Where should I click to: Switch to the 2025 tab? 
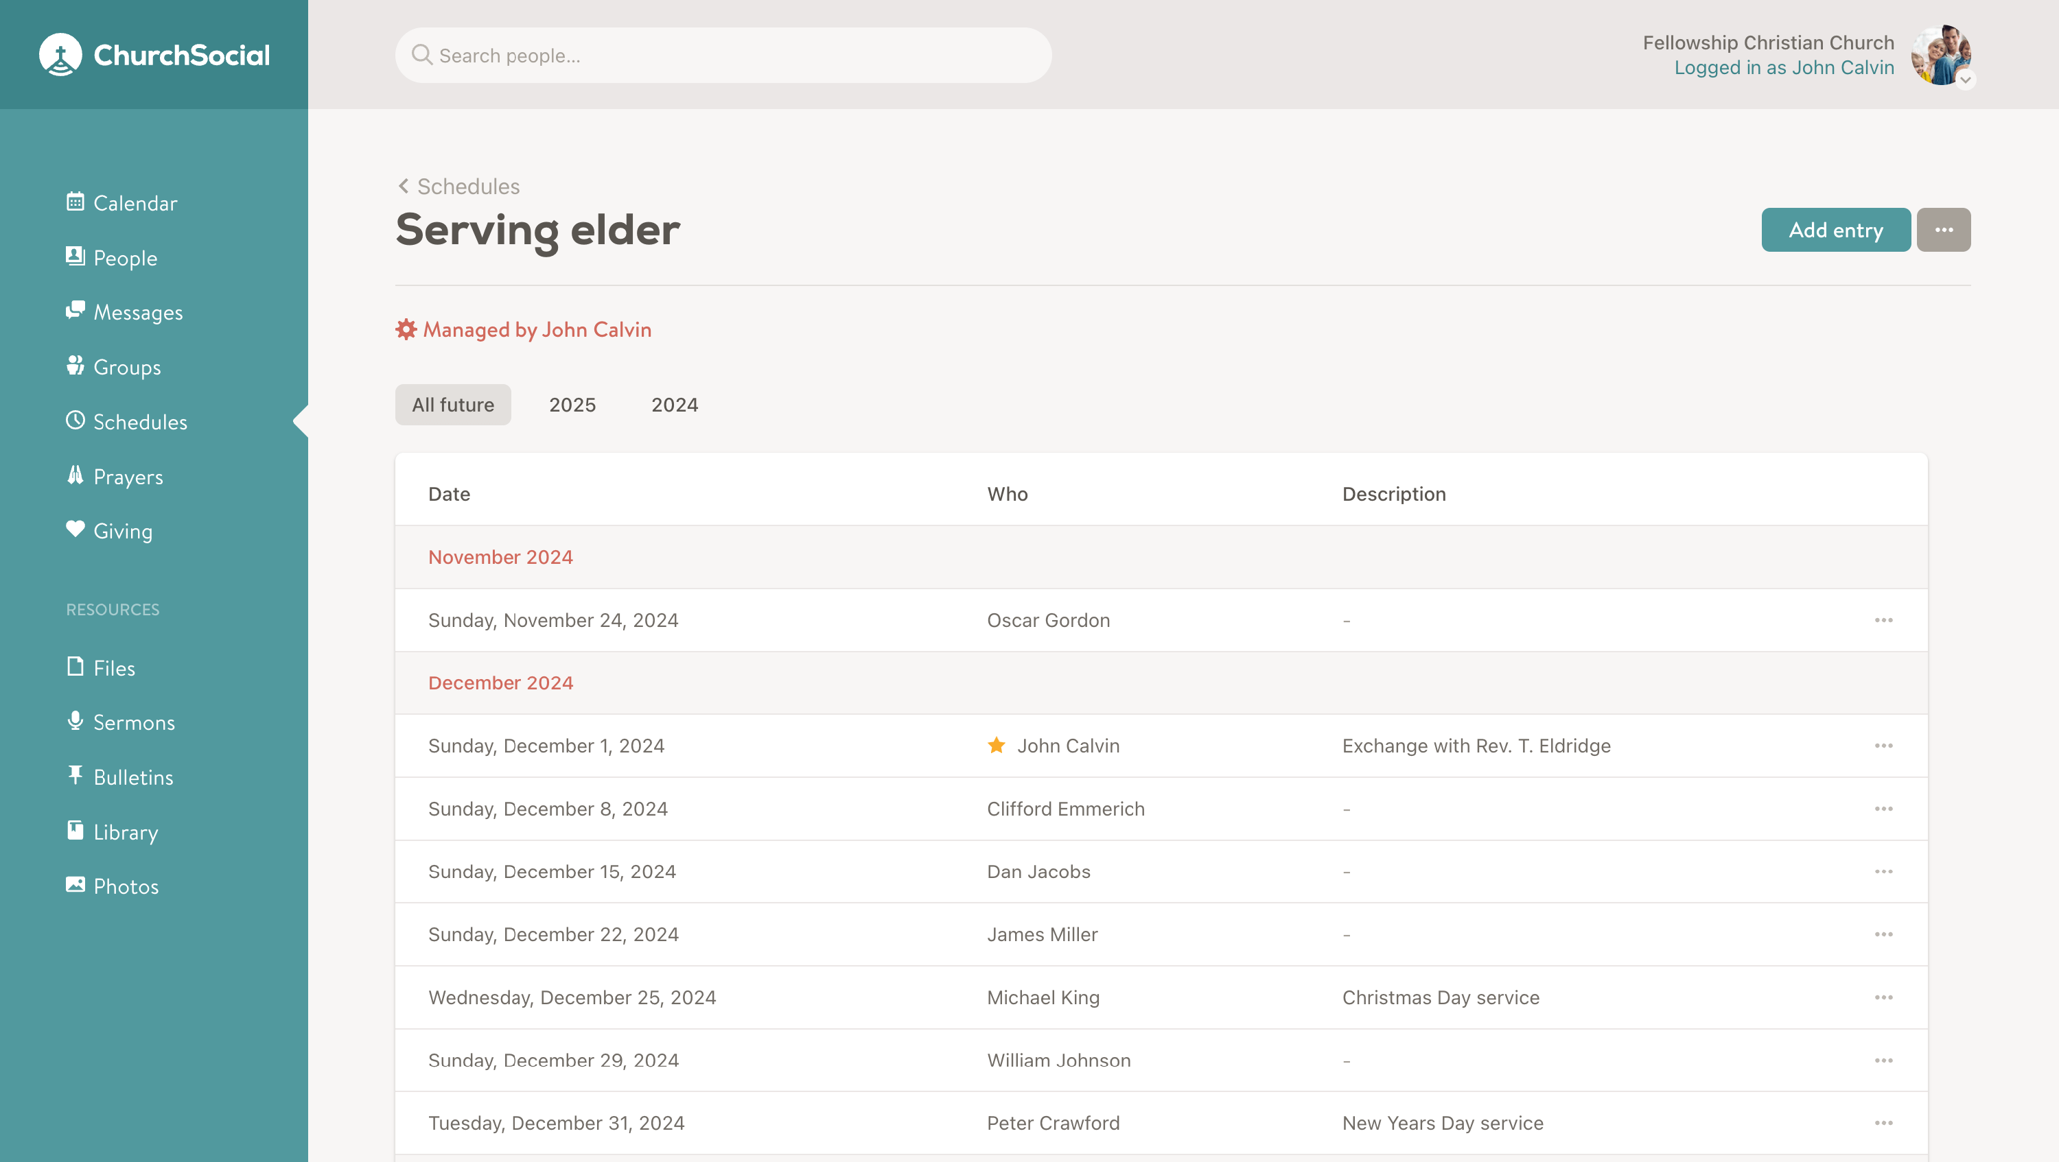coord(572,405)
